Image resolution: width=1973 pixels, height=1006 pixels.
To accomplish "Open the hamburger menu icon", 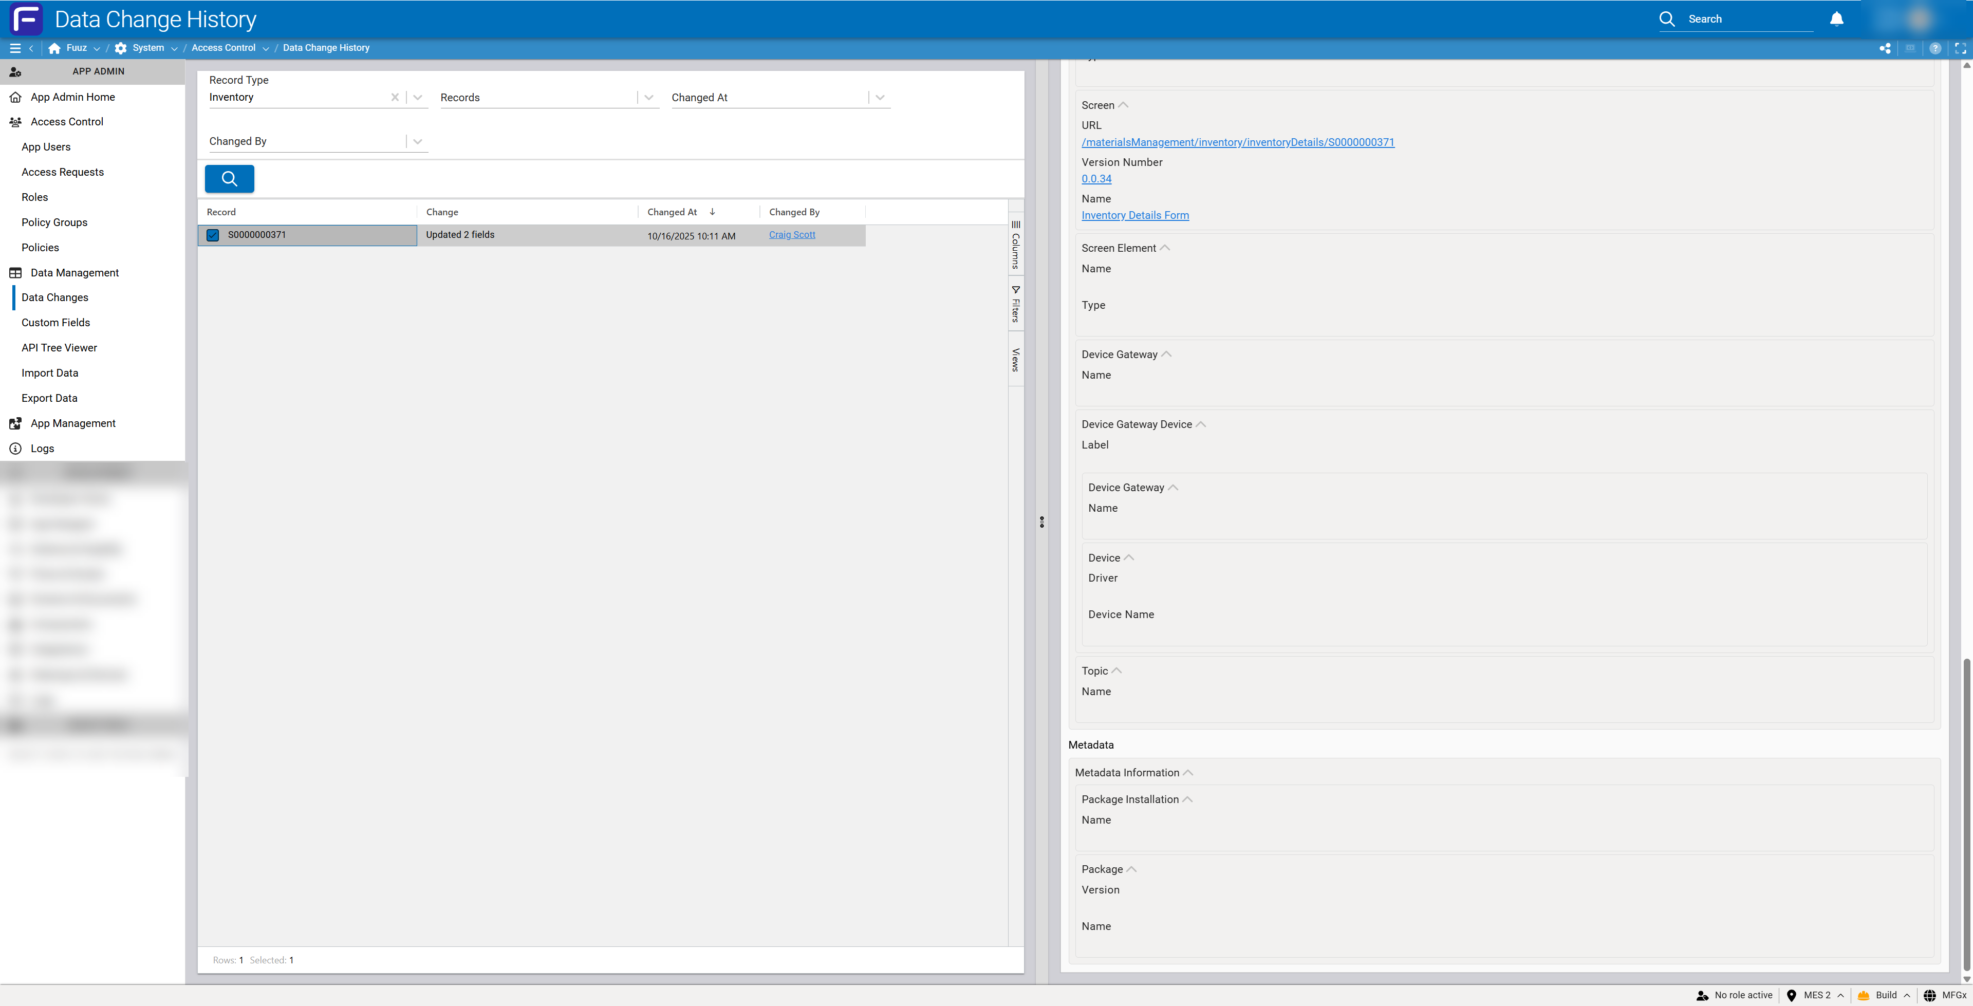I will click(14, 48).
